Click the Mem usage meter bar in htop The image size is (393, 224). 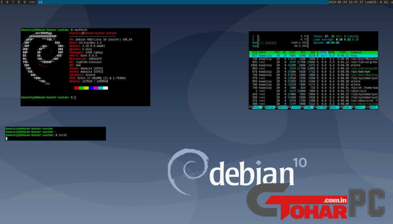pos(280,43)
